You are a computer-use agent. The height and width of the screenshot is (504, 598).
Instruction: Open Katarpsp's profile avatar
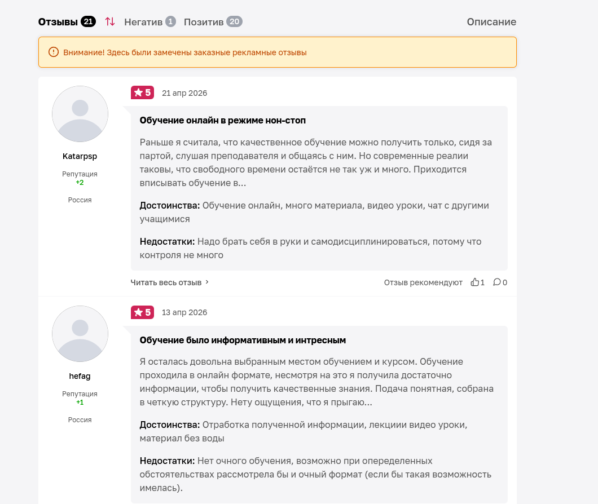click(x=80, y=114)
